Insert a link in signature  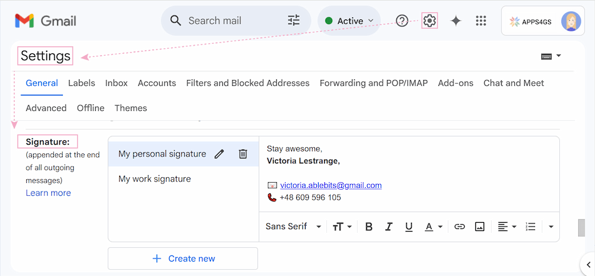460,227
